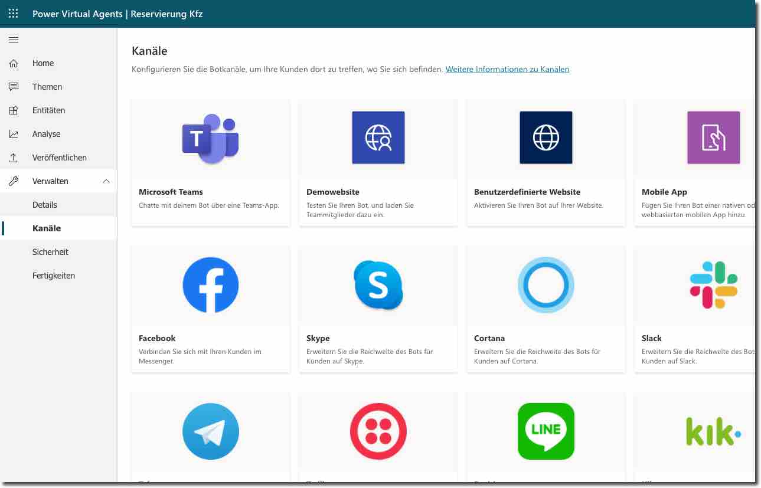Collapse the hamburger navigation menu

14,40
